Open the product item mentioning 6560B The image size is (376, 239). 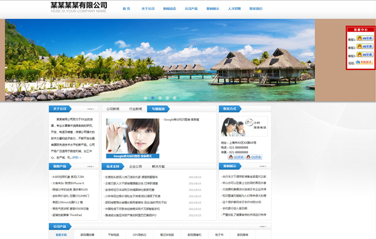tap(70, 208)
